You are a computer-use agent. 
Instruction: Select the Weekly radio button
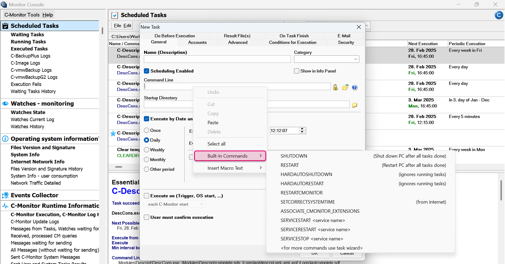click(x=147, y=150)
